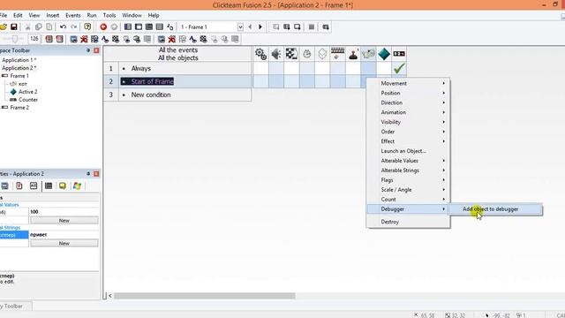Close the Workspace Toolbar panel
This screenshot has width=565, height=318.
click(96, 50)
